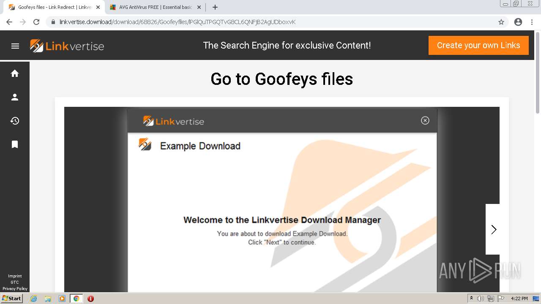Select the Goofeys files browser tab
Screen dimensions: 541x304
tap(54, 7)
